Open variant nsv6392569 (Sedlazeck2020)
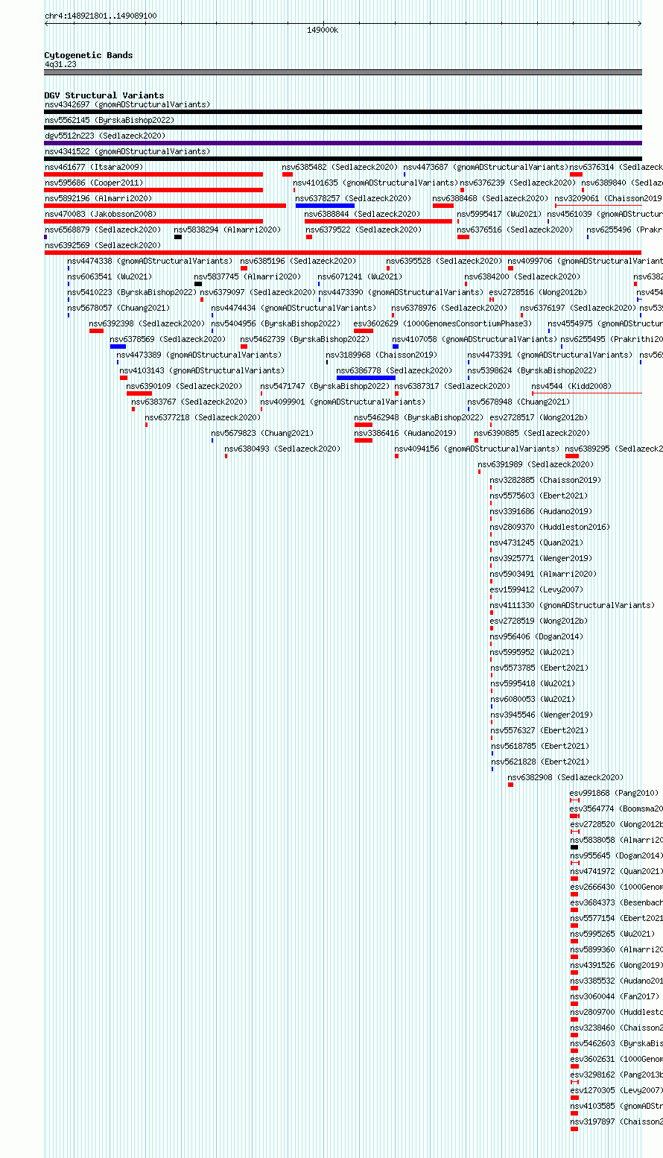Screen dimensions: 663x1158 coord(103,245)
